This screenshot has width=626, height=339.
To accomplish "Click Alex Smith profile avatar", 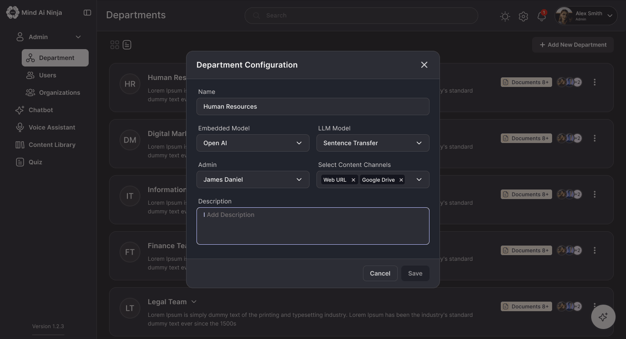I will (x=564, y=16).
